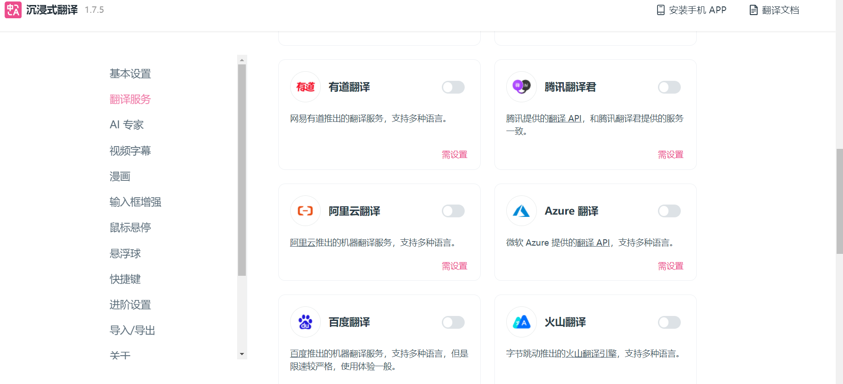Viewport: 843px width, 384px height.
Task: Click the sidebar scrollbar thumb
Action: (242, 170)
